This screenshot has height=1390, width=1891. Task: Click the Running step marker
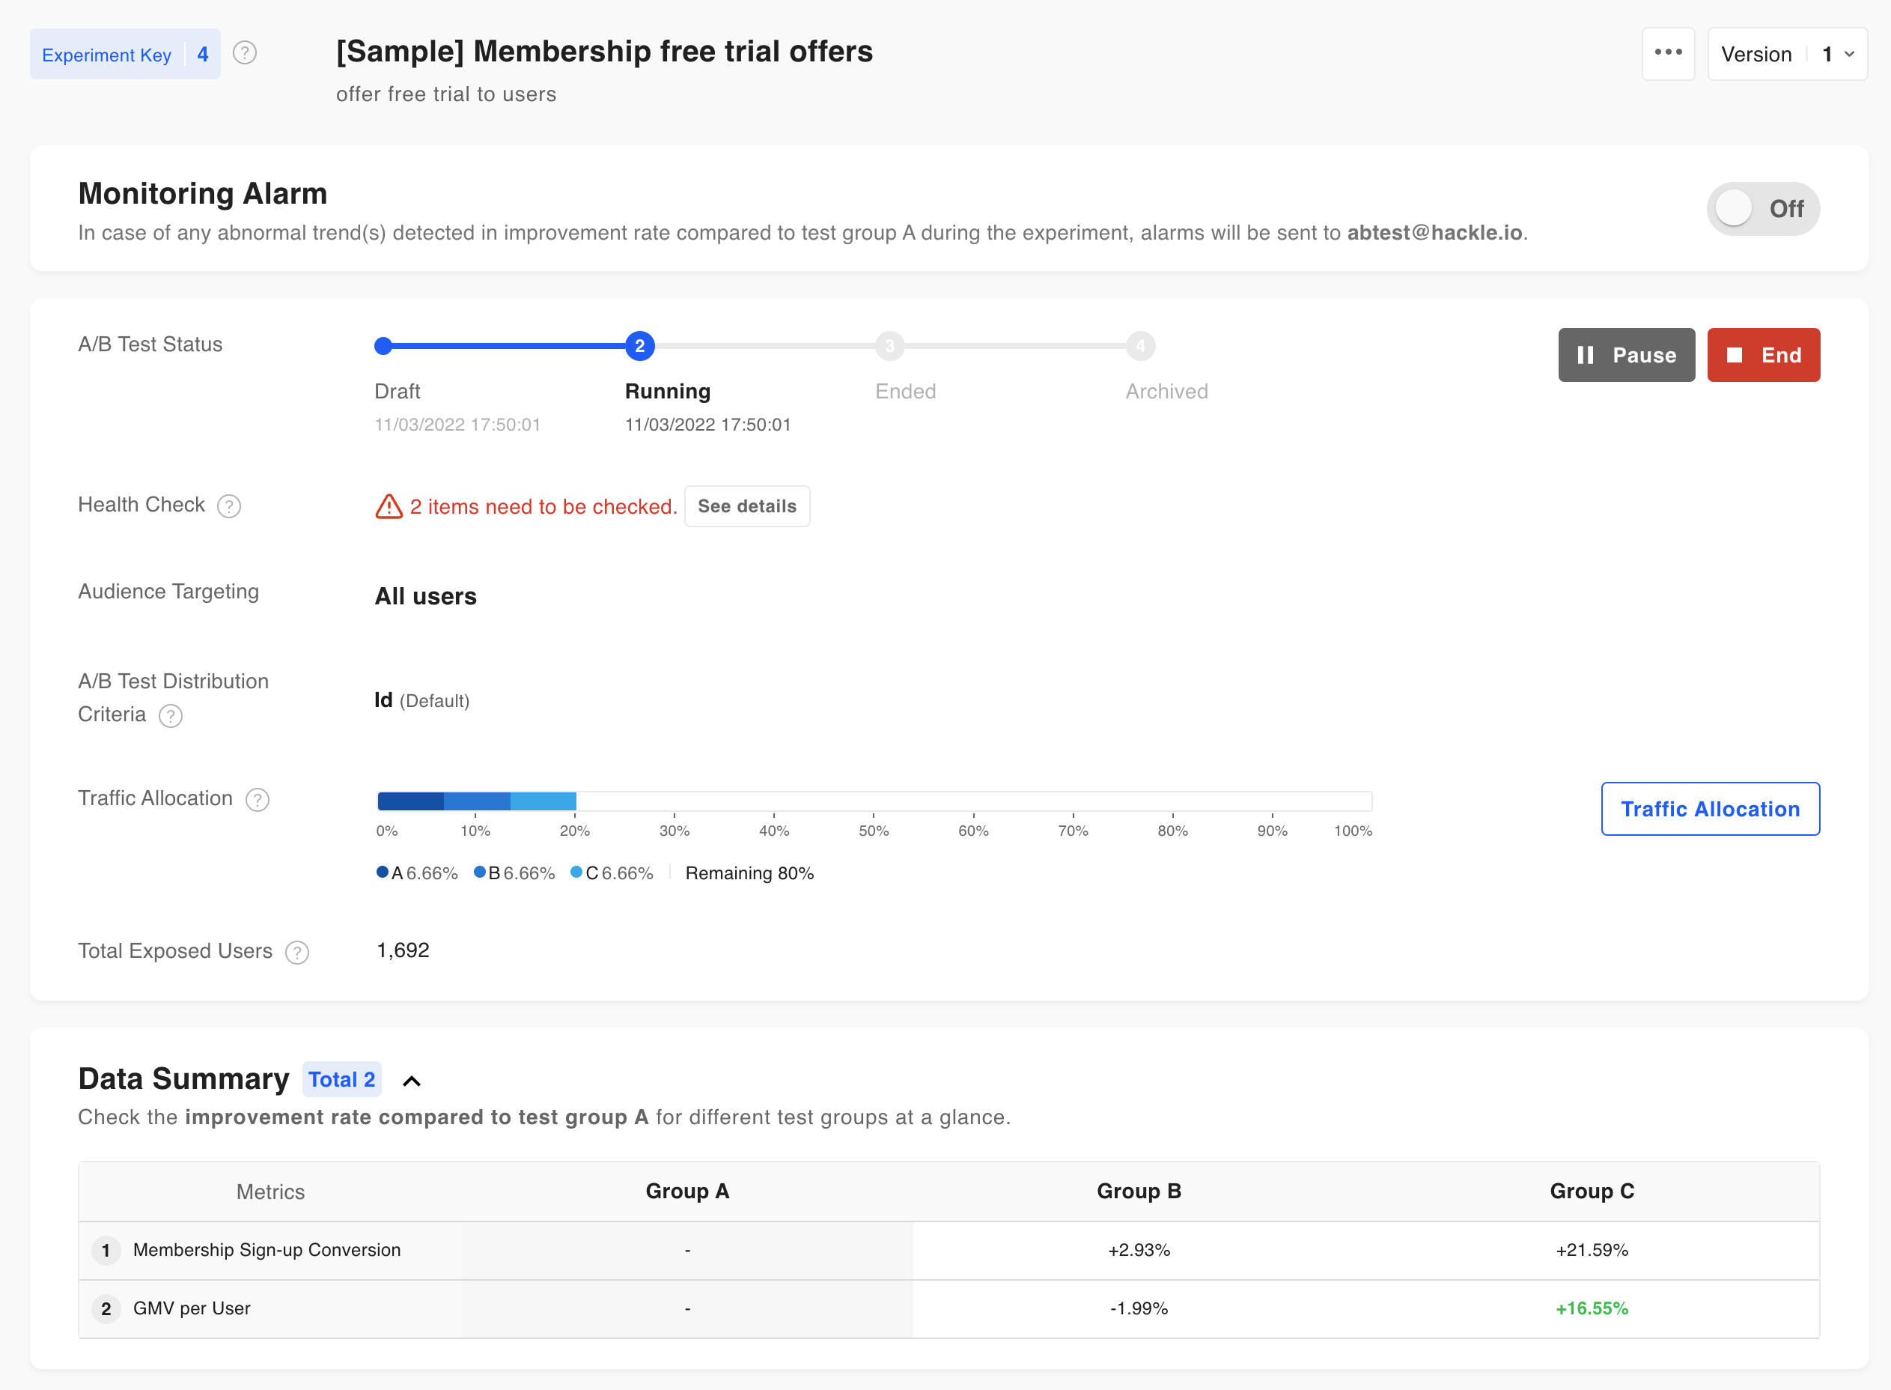(x=640, y=346)
